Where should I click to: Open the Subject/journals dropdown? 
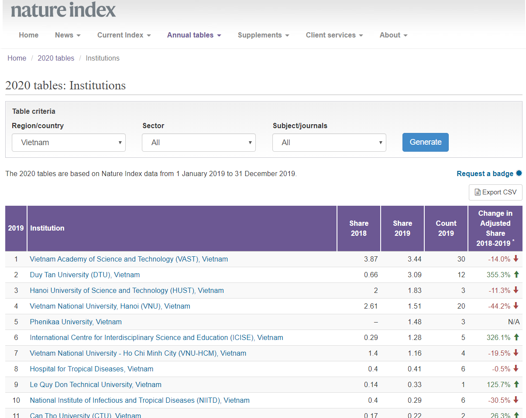[x=329, y=143]
